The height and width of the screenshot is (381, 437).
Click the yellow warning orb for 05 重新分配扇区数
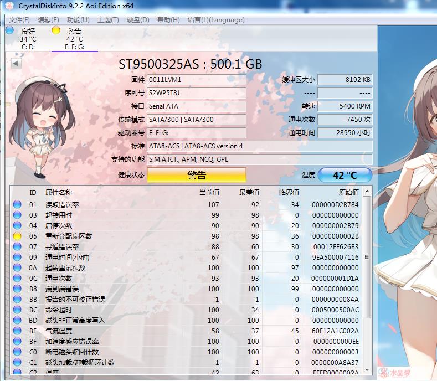click(17, 236)
